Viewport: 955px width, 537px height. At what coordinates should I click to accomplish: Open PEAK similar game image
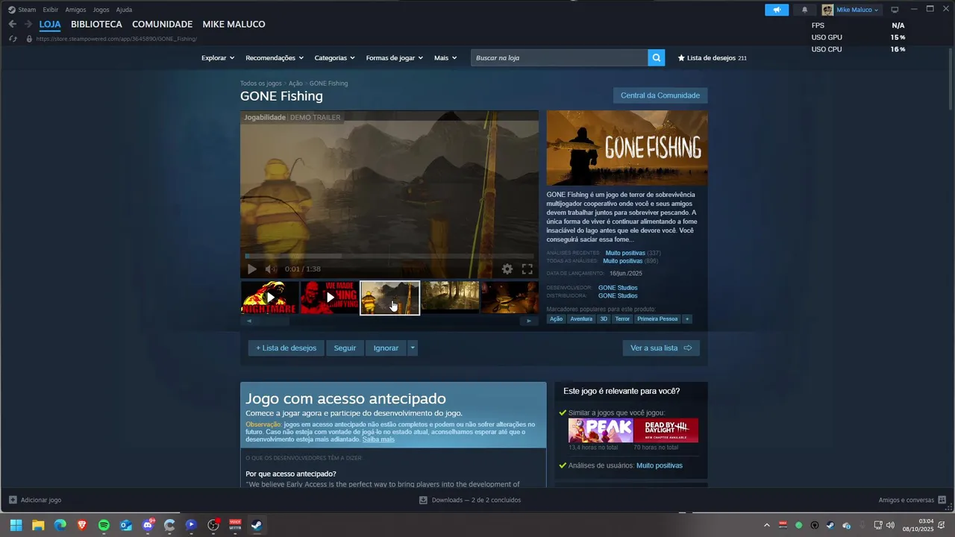click(x=601, y=430)
